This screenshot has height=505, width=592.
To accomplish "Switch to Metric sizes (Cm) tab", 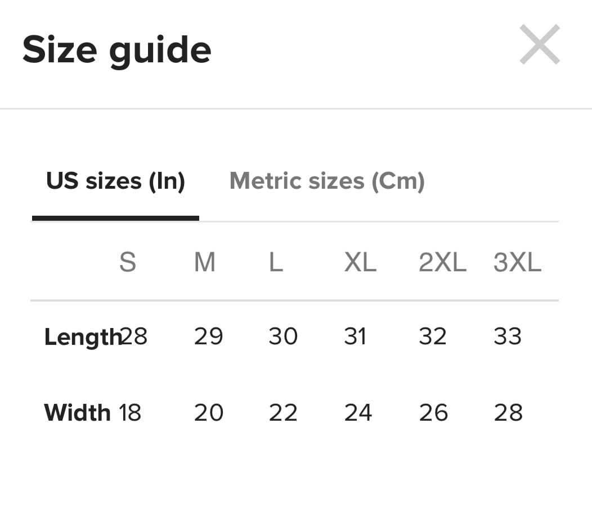I will (x=327, y=181).
